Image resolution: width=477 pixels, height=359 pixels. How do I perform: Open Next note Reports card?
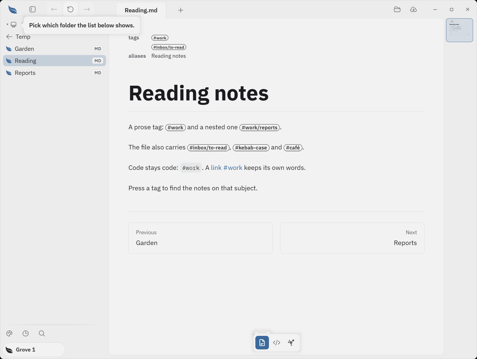(352, 238)
